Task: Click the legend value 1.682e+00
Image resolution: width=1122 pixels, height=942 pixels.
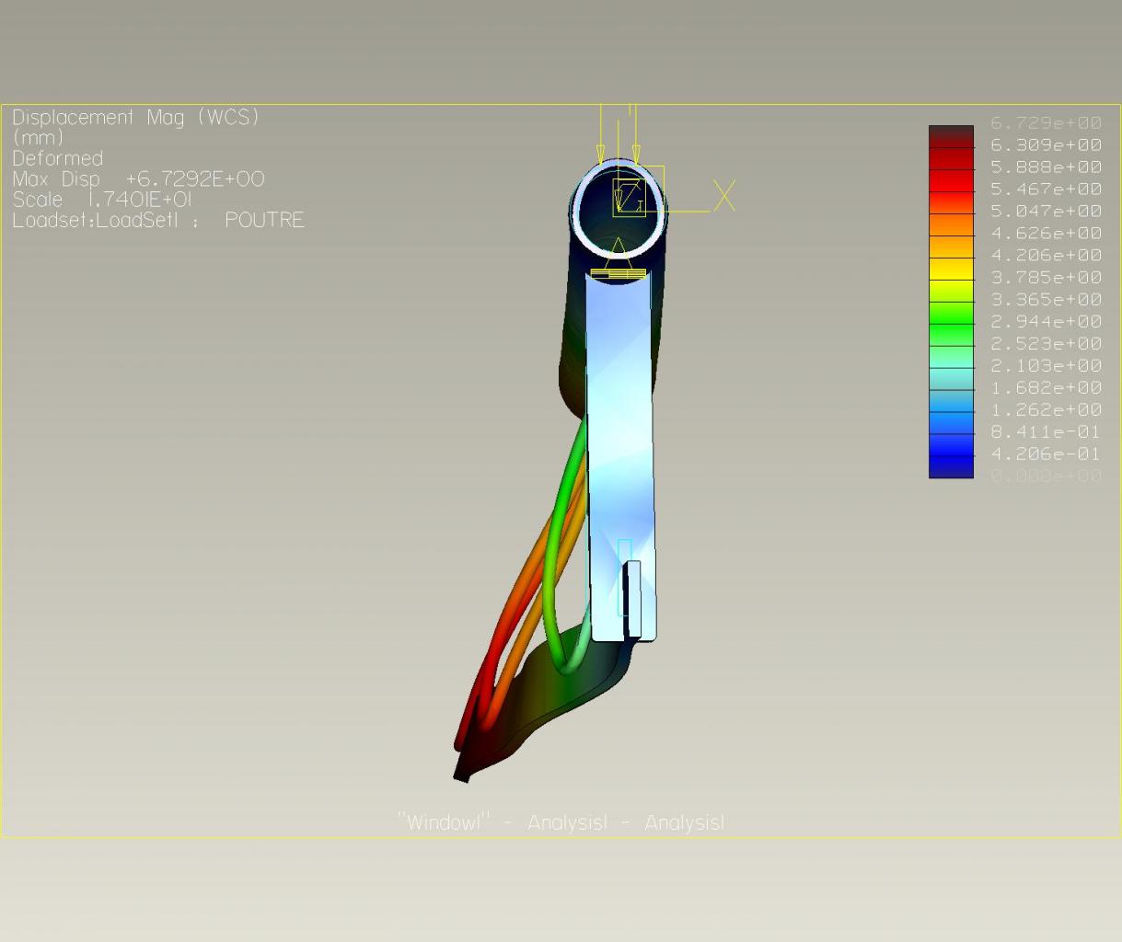Action: pyautogui.click(x=1046, y=387)
